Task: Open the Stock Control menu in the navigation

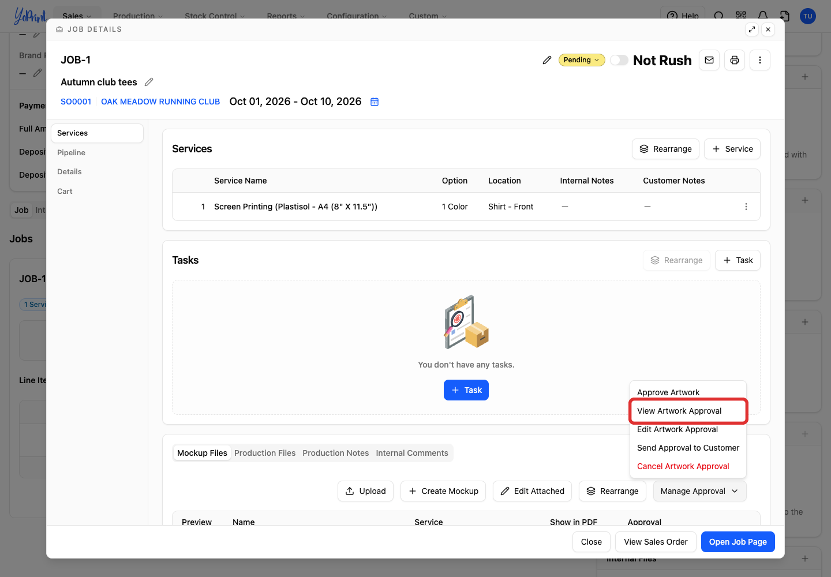Action: point(215,16)
